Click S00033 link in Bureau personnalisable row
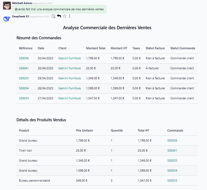Viewport: 207px width, 190px height. coord(172,181)
